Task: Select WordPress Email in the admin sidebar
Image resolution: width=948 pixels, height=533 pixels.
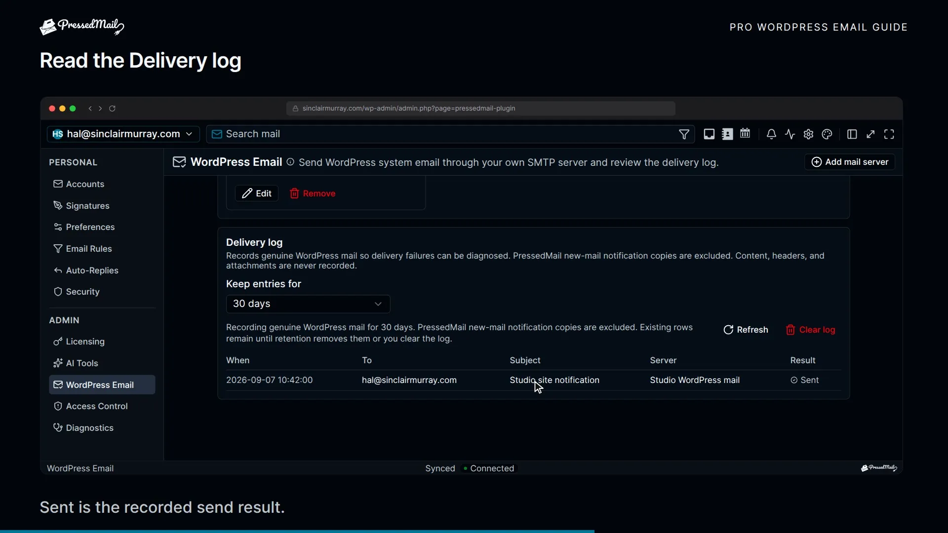Action: click(102, 385)
